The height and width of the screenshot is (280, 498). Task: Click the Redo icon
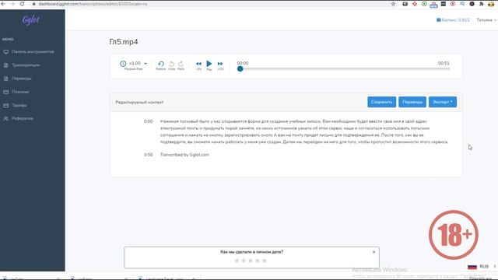pyautogui.click(x=181, y=64)
